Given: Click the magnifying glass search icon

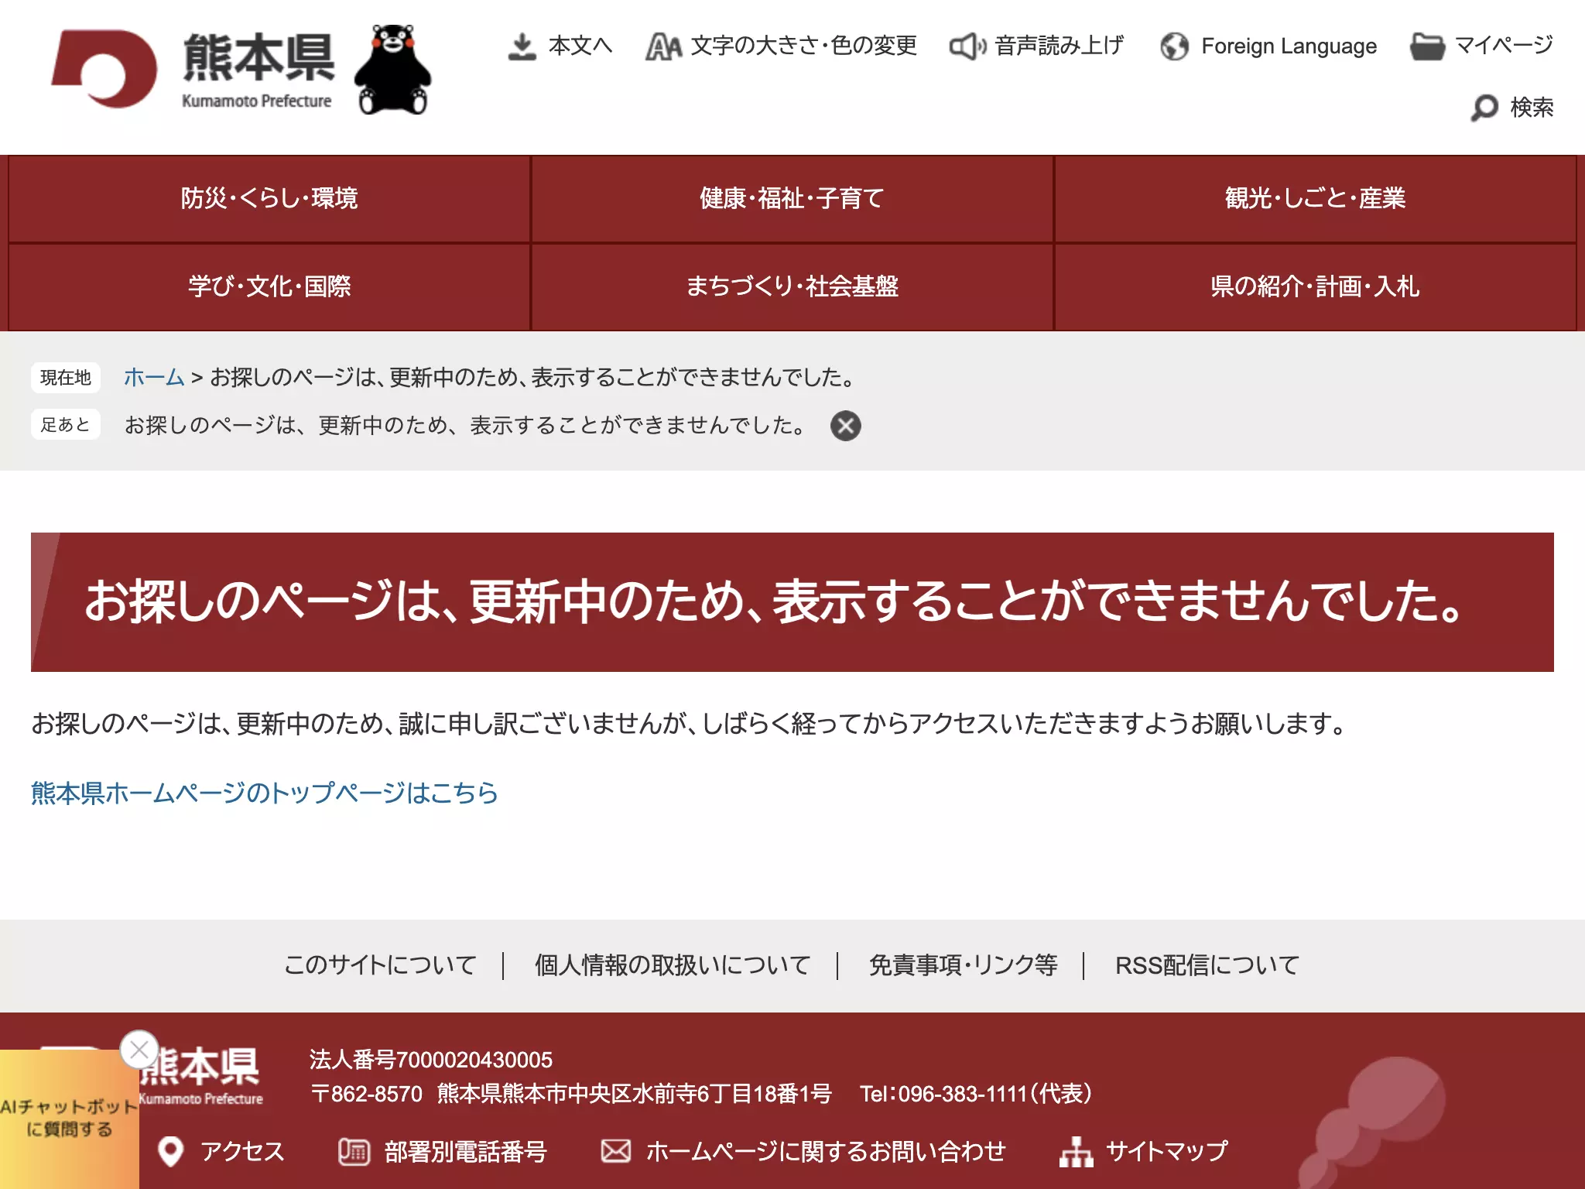Looking at the screenshot, I should click(x=1484, y=108).
